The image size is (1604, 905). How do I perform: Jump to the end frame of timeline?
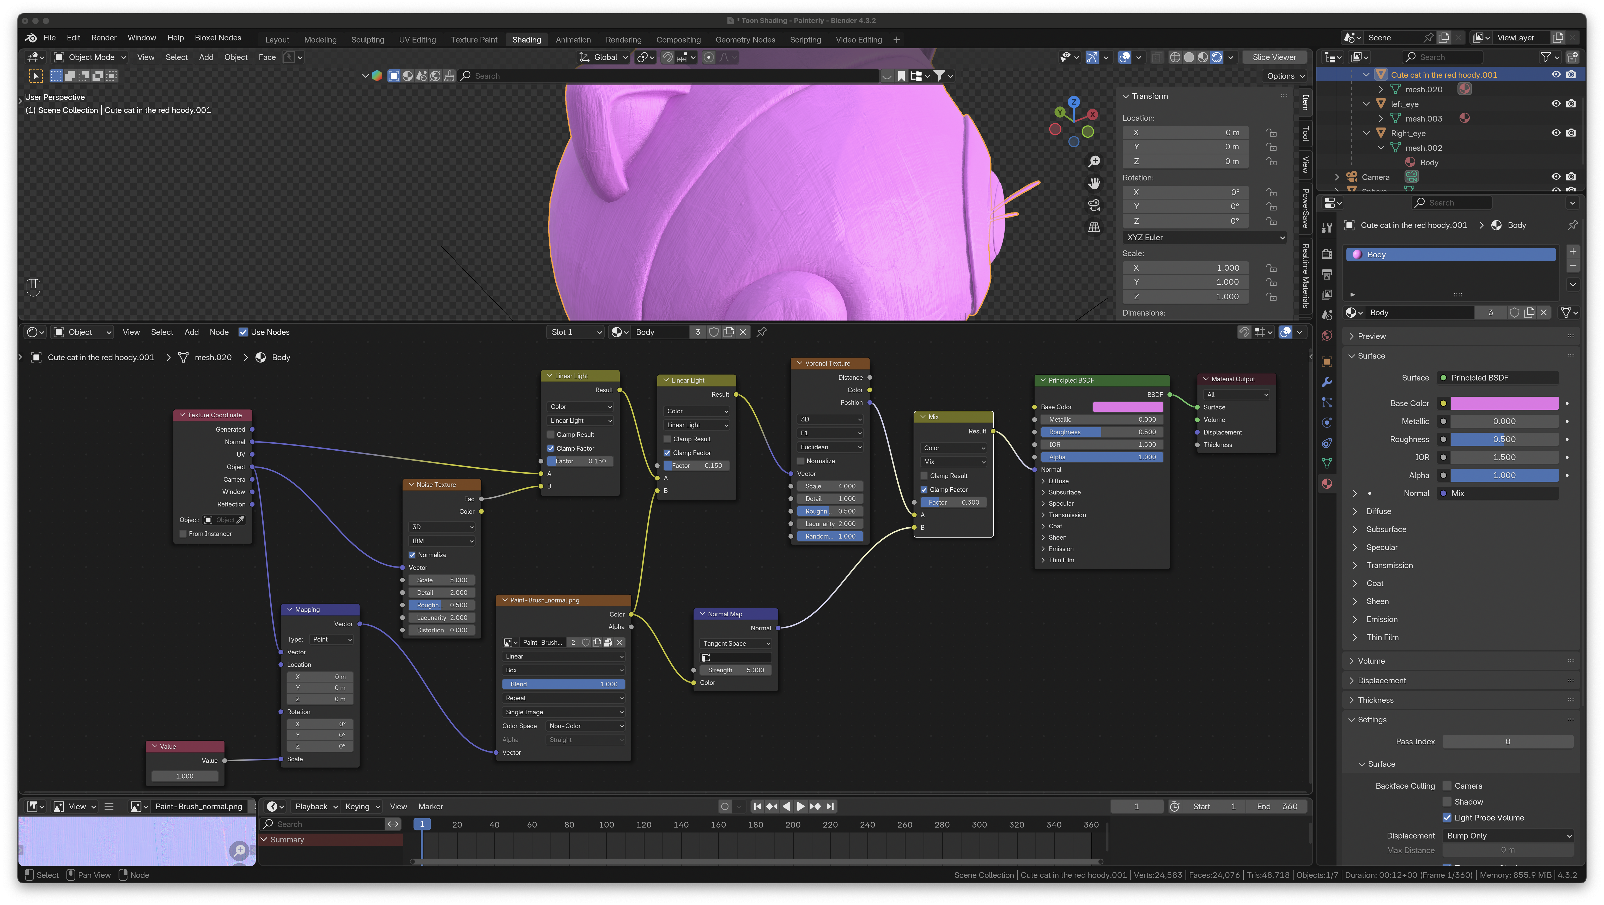click(830, 807)
